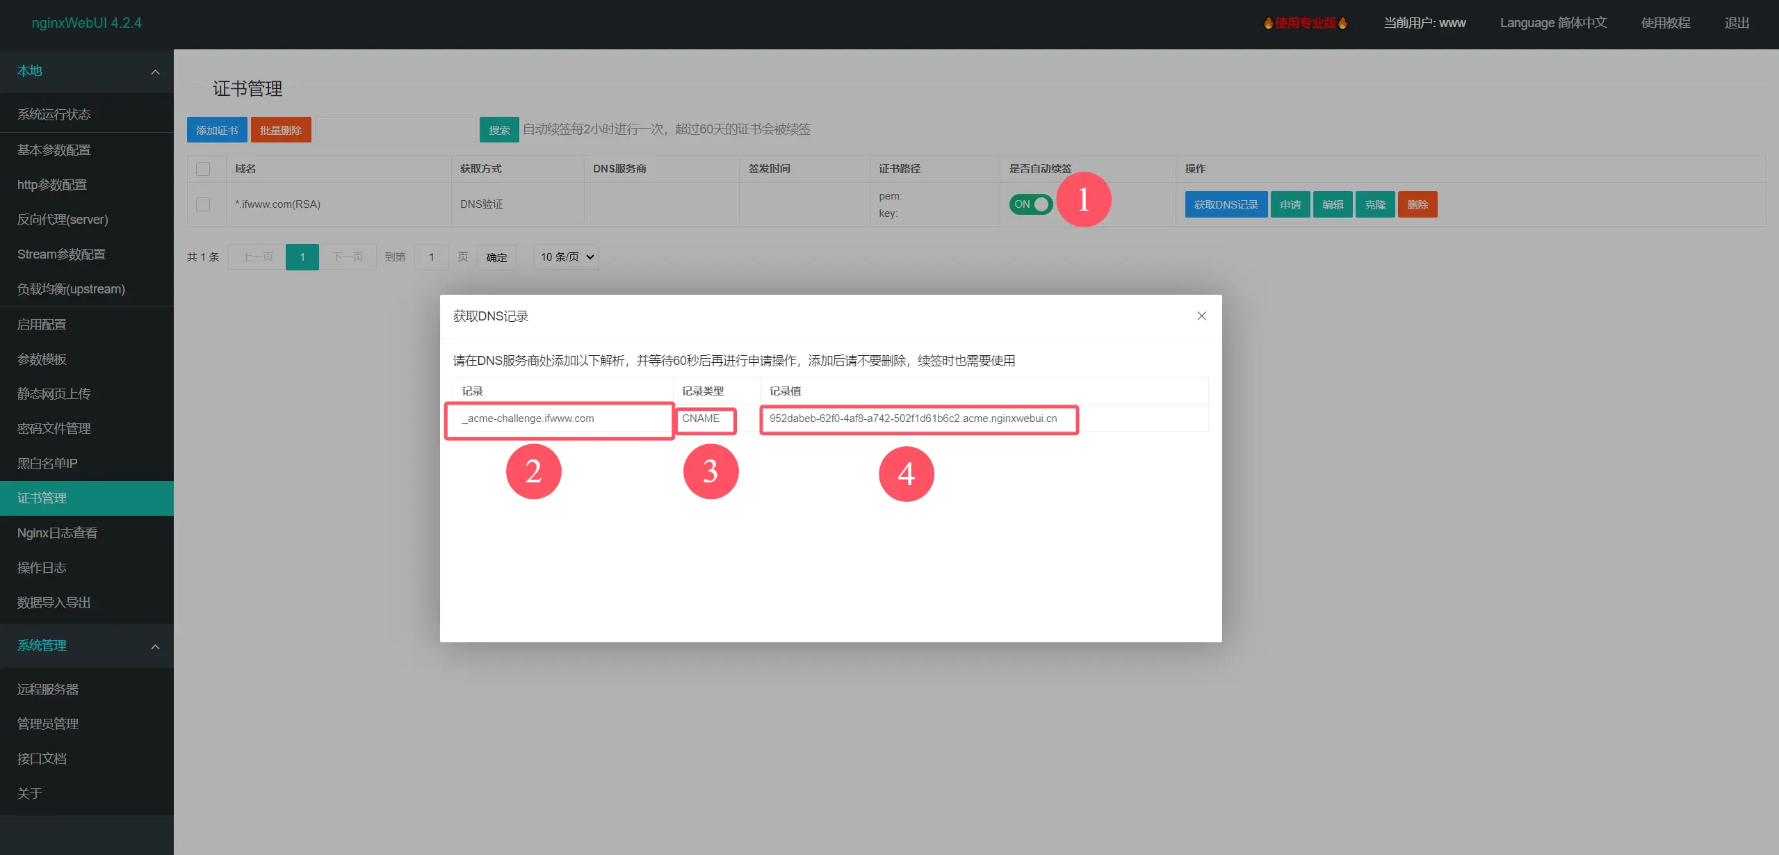Viewport: 1779px width, 855px height.
Task: Click 获取DNS记录 for the certificate row
Action: coord(1226,205)
